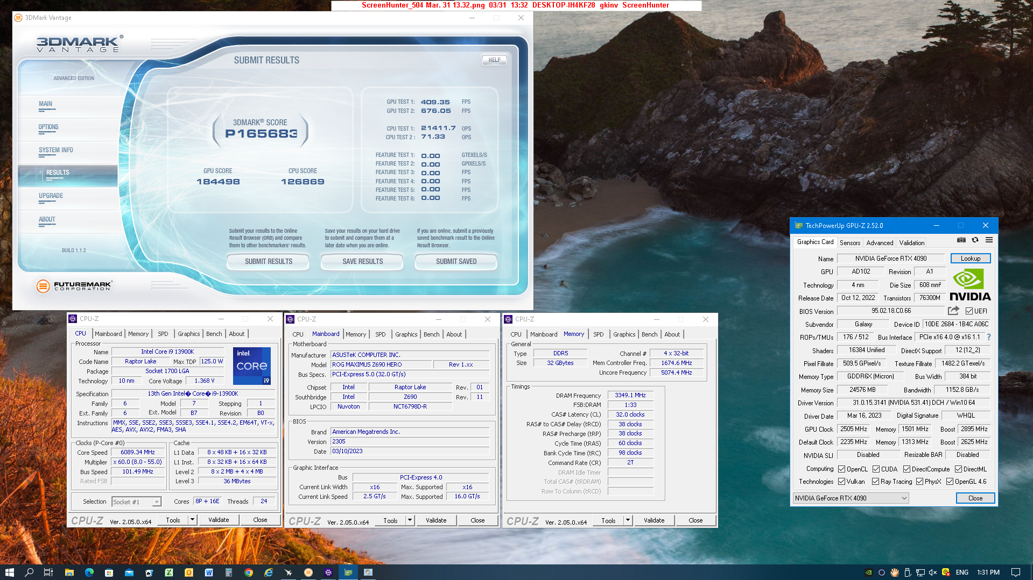Click the SUBMIT SAVED button
Image resolution: width=1033 pixels, height=580 pixels.
pos(456,262)
